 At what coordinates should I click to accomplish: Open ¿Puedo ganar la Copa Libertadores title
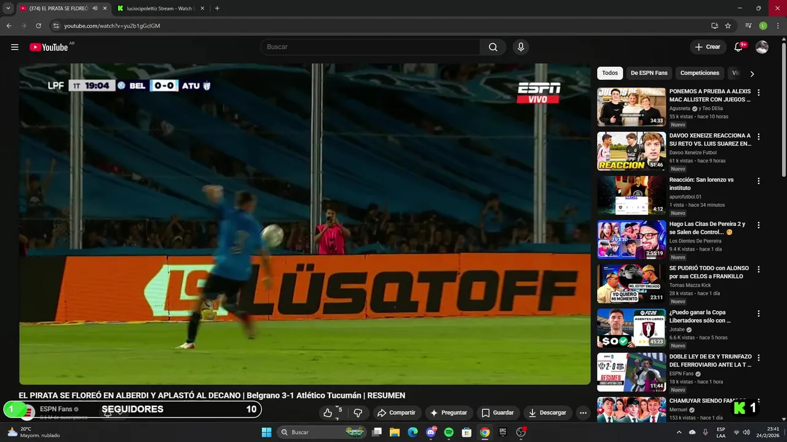tap(700, 317)
